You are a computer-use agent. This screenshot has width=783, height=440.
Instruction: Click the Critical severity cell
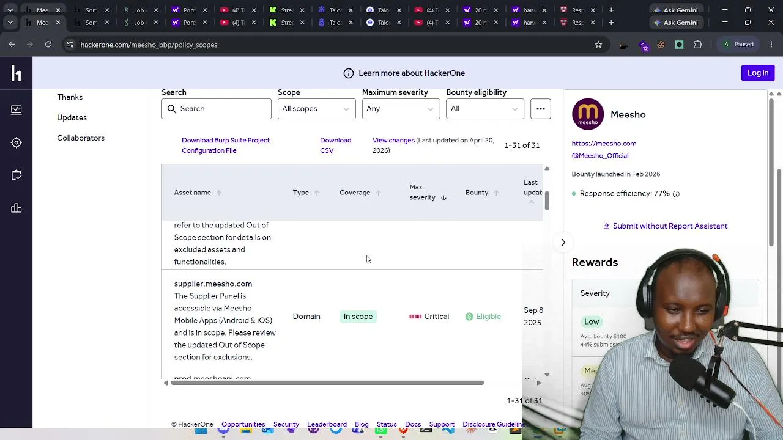429,317
